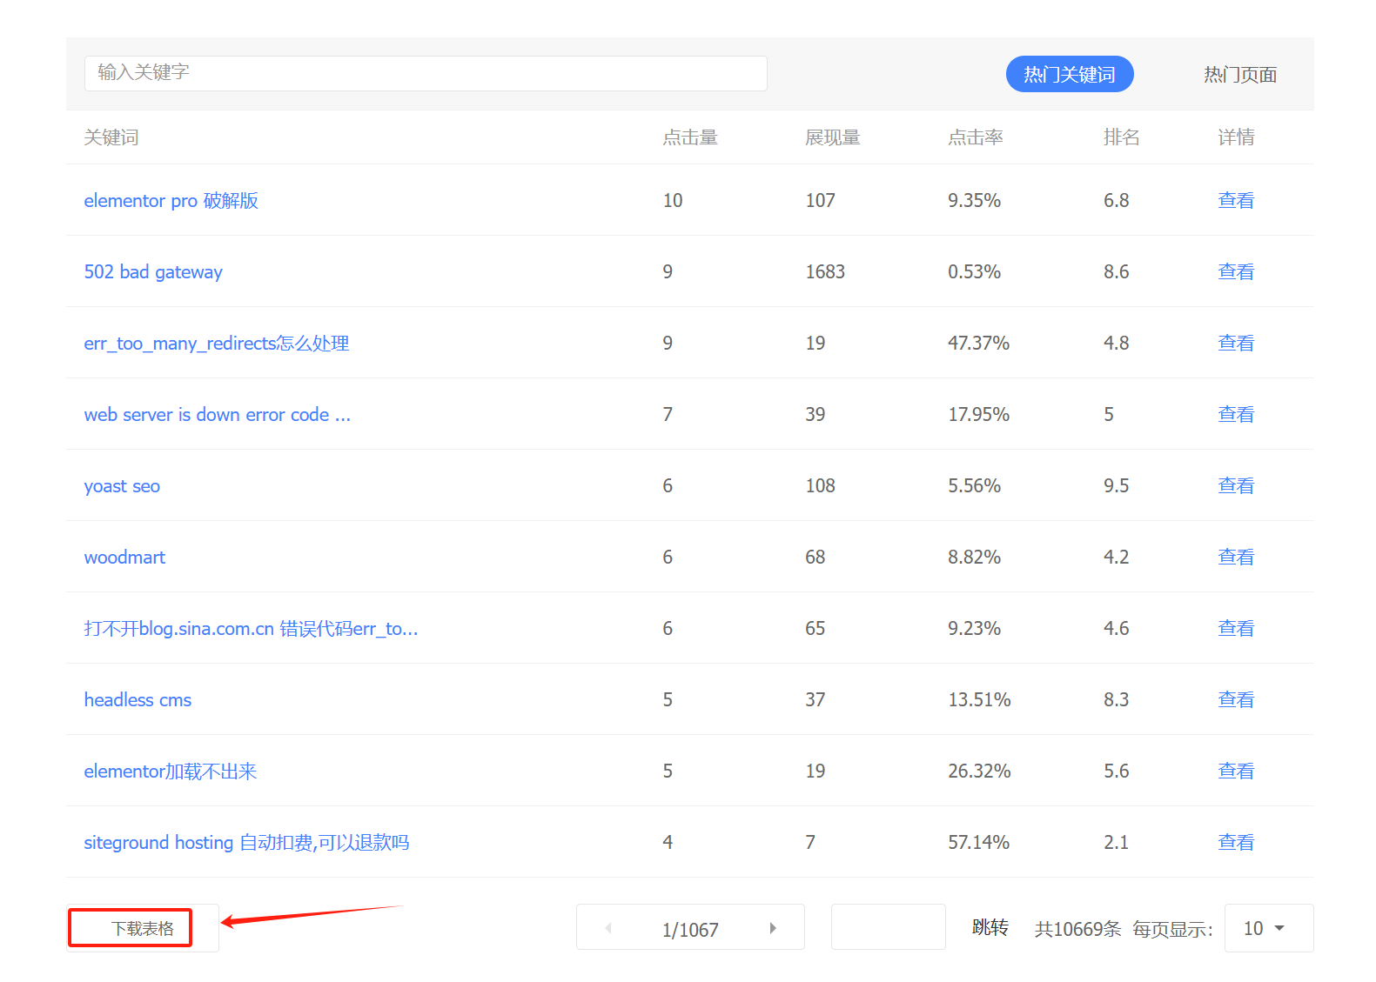Click the 下载表格 download button
Viewport: 1376px width, 982px height.
142,928
